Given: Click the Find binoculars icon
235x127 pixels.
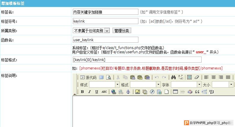Looking at the screenshot, I should [x=173, y=77].
